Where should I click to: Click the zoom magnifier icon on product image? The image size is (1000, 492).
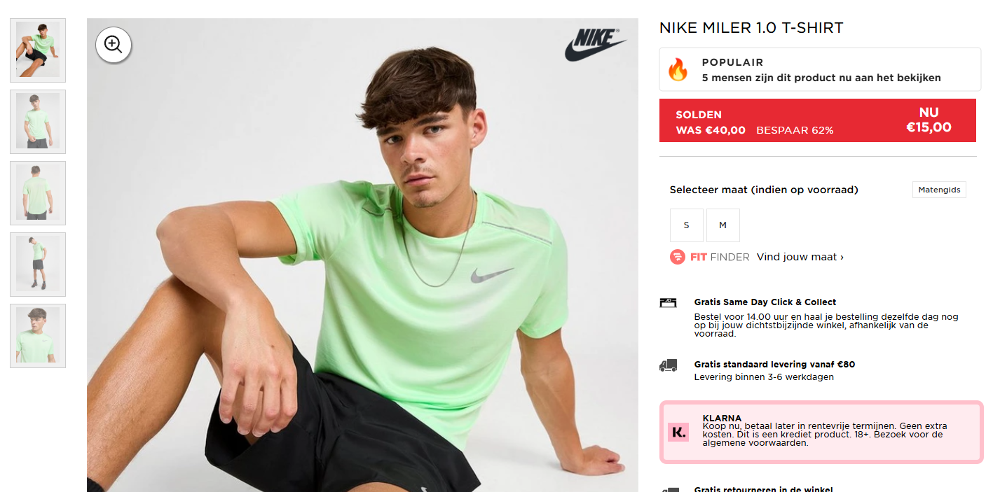pyautogui.click(x=113, y=44)
